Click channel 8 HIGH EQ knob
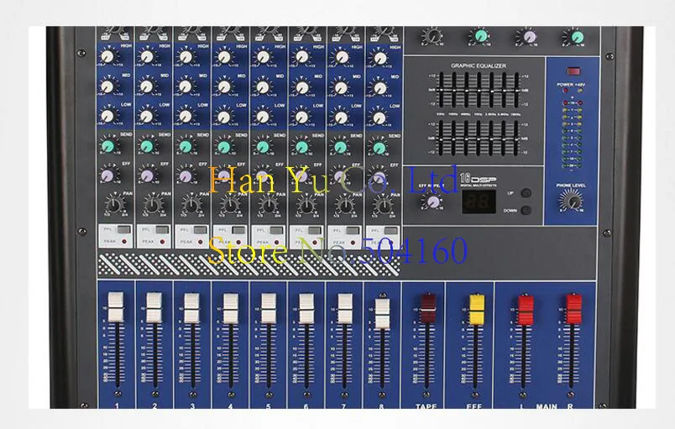Image resolution: width=675 pixels, height=429 pixels. [x=379, y=58]
